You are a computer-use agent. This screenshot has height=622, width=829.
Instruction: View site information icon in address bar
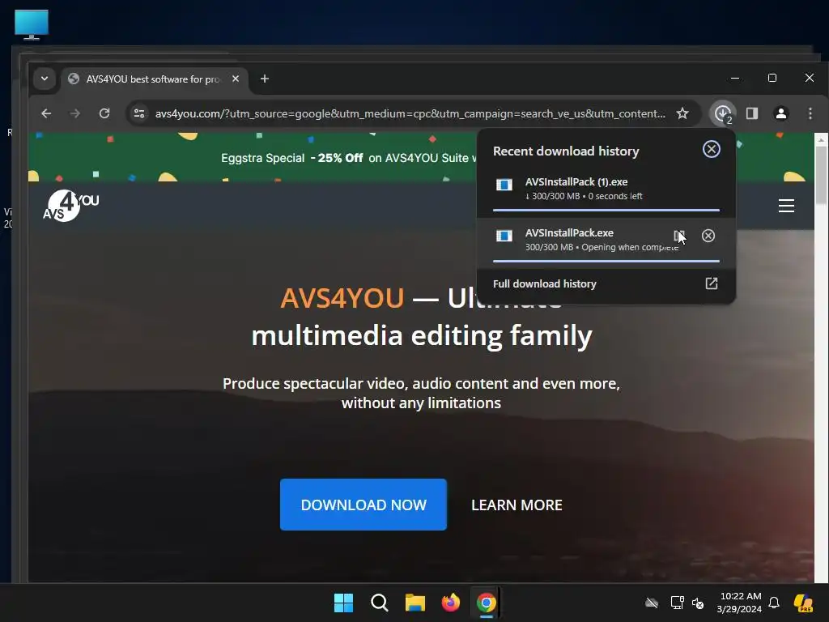pos(139,113)
